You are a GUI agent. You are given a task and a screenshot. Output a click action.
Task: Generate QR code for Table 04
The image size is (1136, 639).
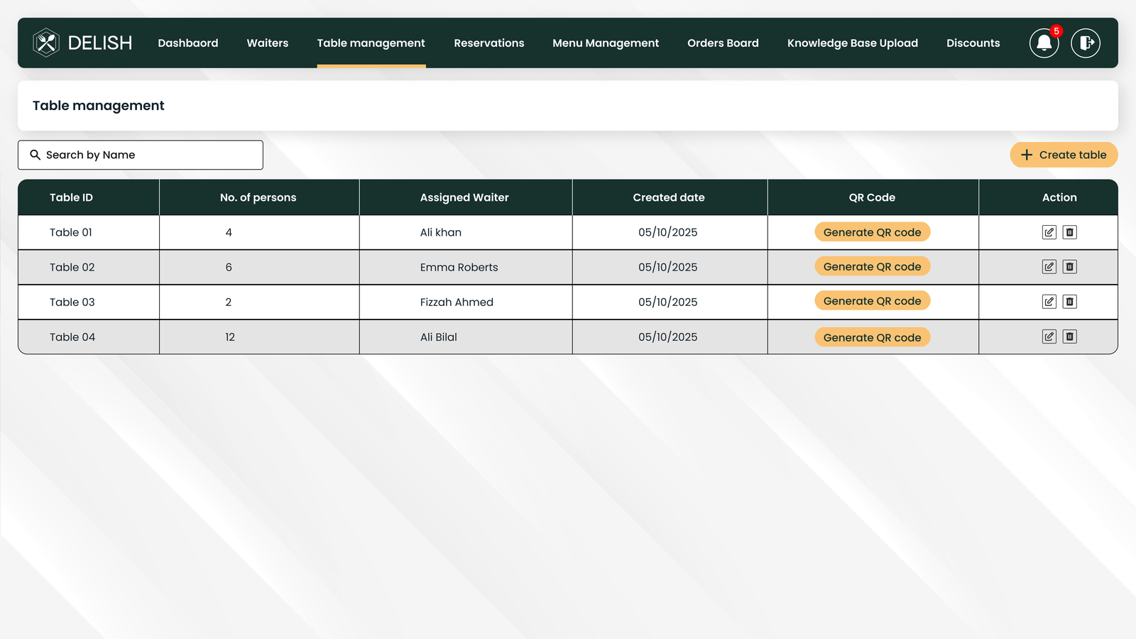(x=872, y=337)
